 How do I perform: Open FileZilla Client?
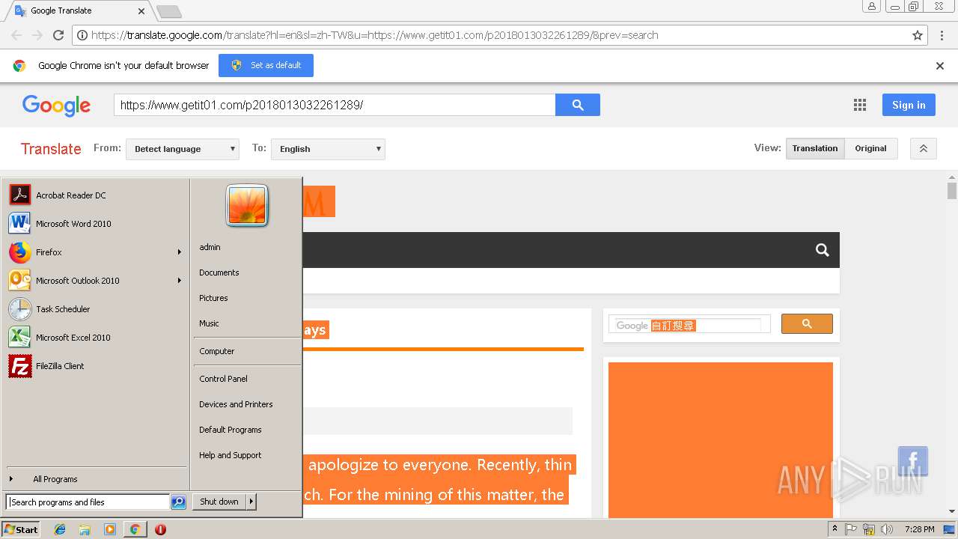coord(95,366)
